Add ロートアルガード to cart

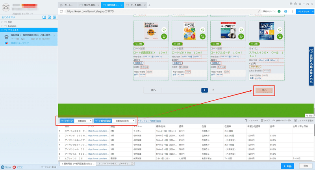click(x=241, y=37)
